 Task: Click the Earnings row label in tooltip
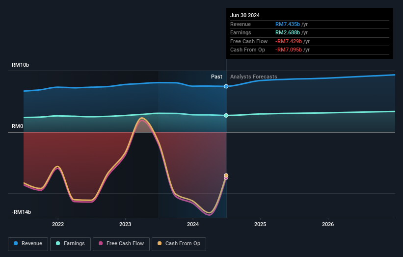click(x=241, y=32)
